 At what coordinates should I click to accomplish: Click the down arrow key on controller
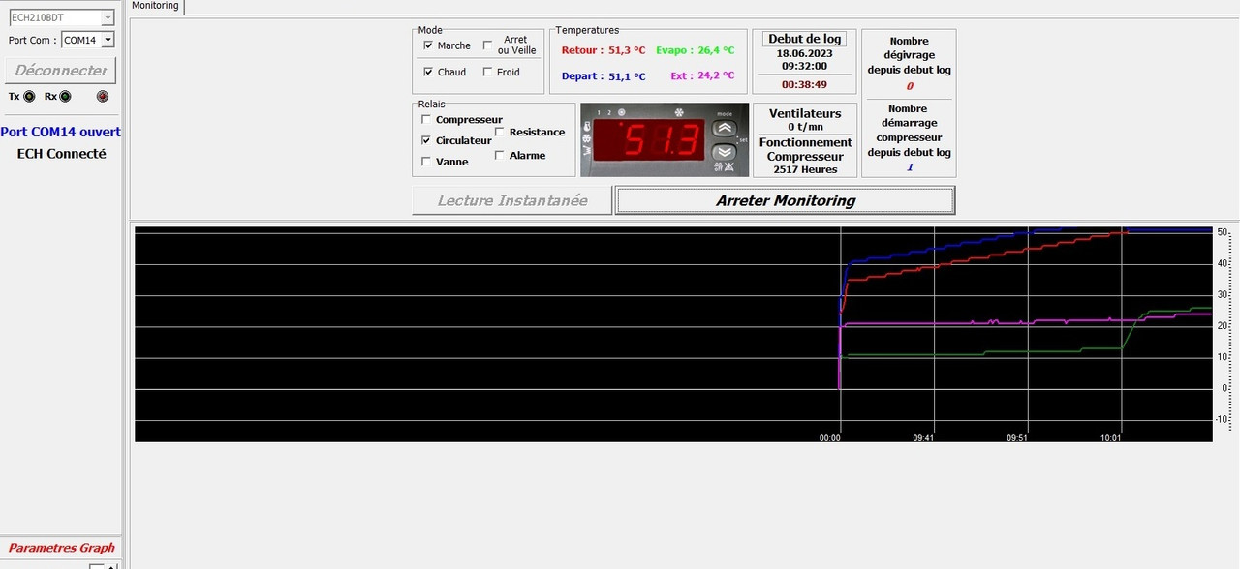tap(725, 152)
